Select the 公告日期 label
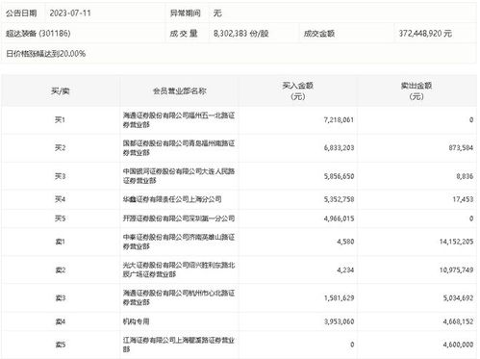The height and width of the screenshot is (359, 480). 21,13
